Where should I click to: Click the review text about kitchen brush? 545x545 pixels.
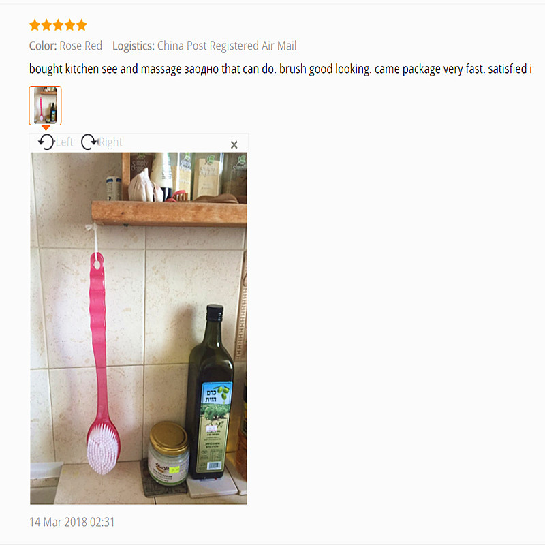pos(281,69)
